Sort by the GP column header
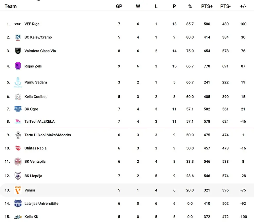This screenshot has height=222, width=254. coord(119,6)
